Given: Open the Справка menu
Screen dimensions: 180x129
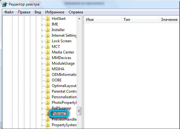Looking at the screenshot, I should tap(76, 12).
